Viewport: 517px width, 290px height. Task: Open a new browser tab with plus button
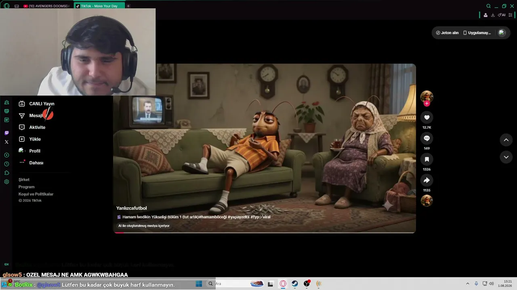click(x=128, y=6)
